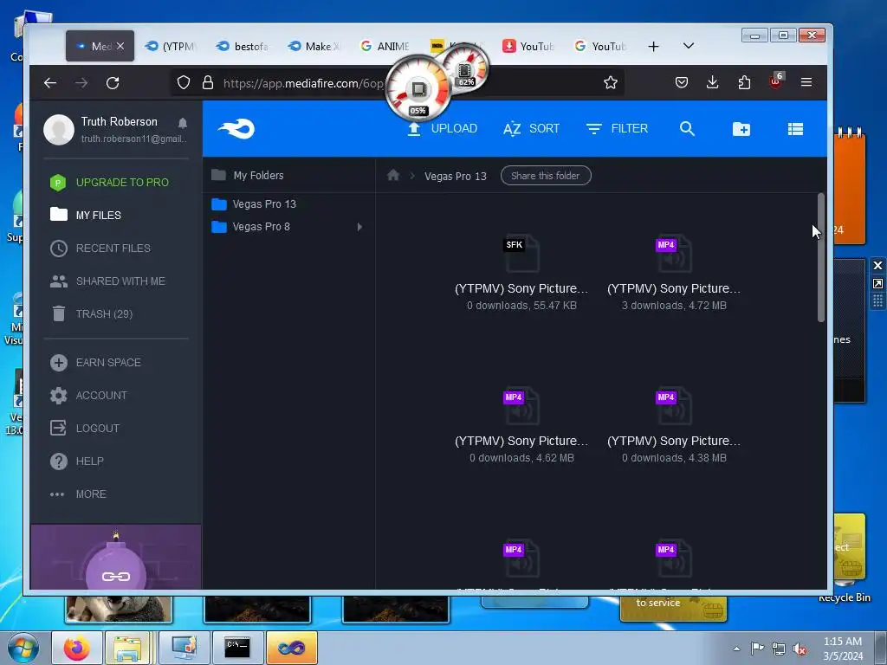Open HELP in sidebar
The height and width of the screenshot is (665, 887).
coord(77,461)
